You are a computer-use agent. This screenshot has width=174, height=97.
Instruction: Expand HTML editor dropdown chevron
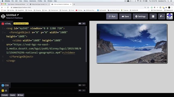click(84, 23)
